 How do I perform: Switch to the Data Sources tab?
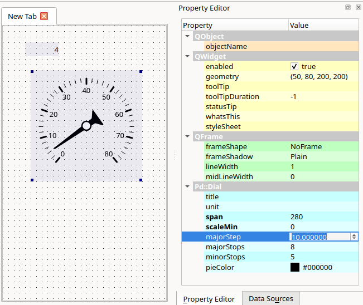click(x=271, y=298)
